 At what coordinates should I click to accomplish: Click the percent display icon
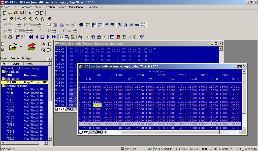tap(120, 25)
